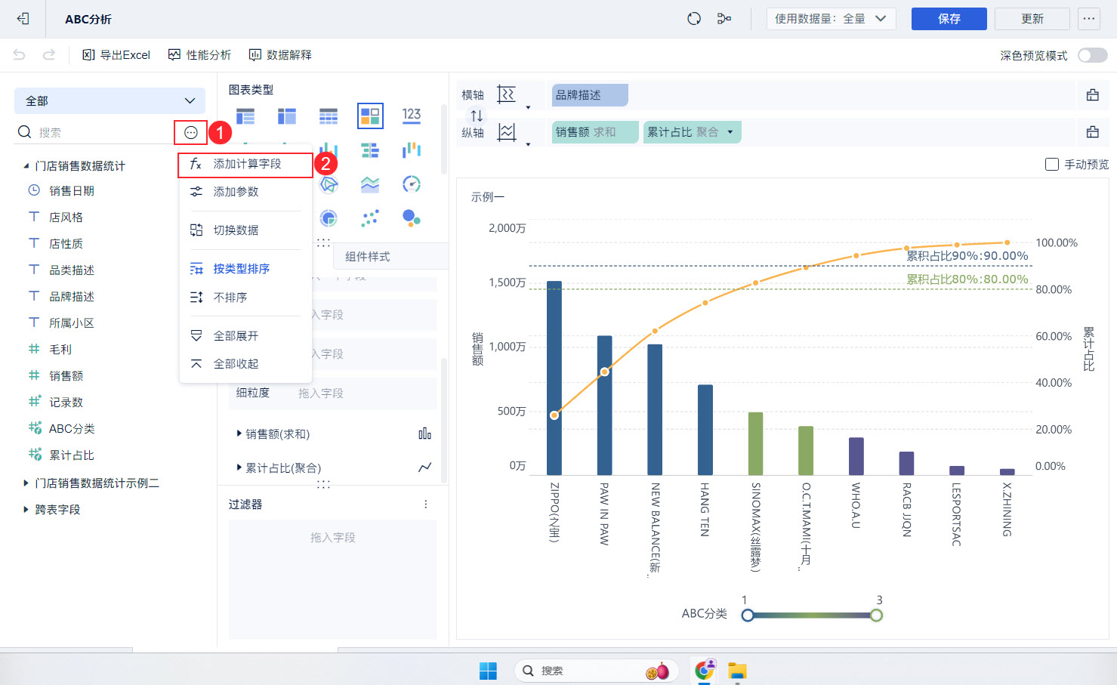Open the 全部 dataset dropdown

(x=110, y=100)
